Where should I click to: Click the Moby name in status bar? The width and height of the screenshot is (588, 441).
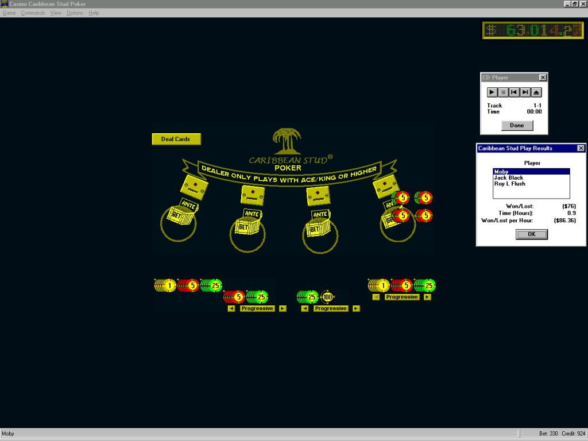coord(8,434)
